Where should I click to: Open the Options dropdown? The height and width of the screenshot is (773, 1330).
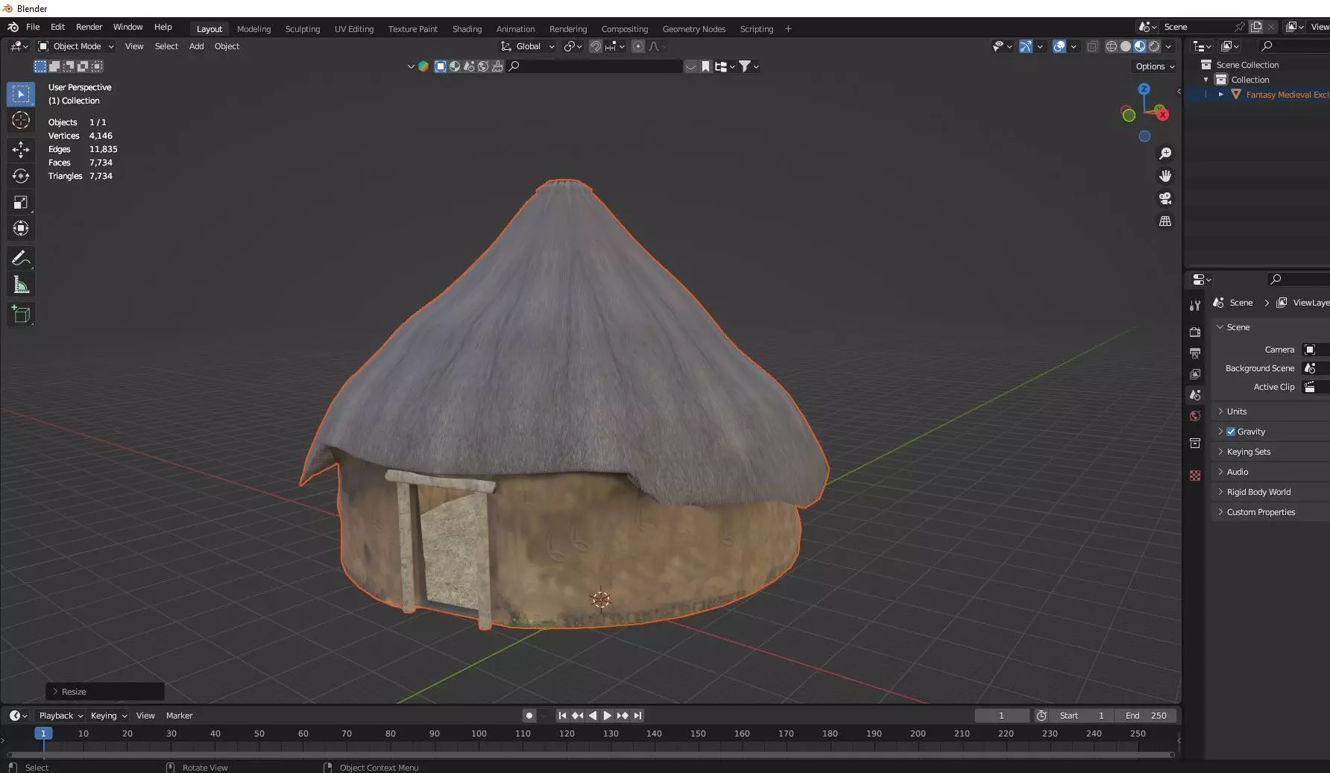[1155, 66]
